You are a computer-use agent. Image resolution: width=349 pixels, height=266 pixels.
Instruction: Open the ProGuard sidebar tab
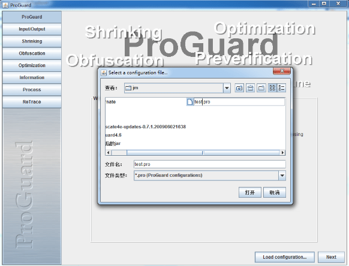(x=32, y=17)
